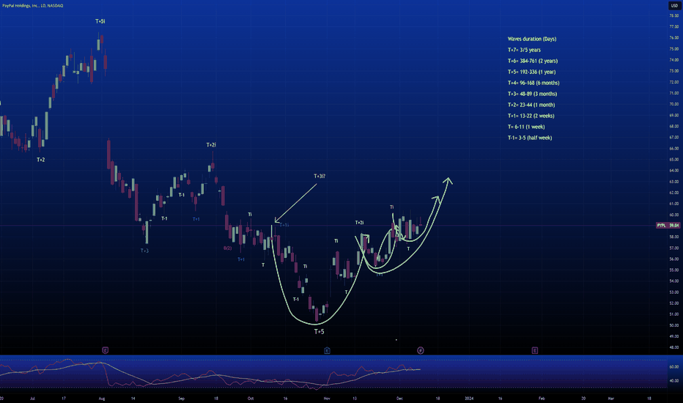Select the 'Waves duration (Days)' heading
The width and height of the screenshot is (683, 403).
532,39
